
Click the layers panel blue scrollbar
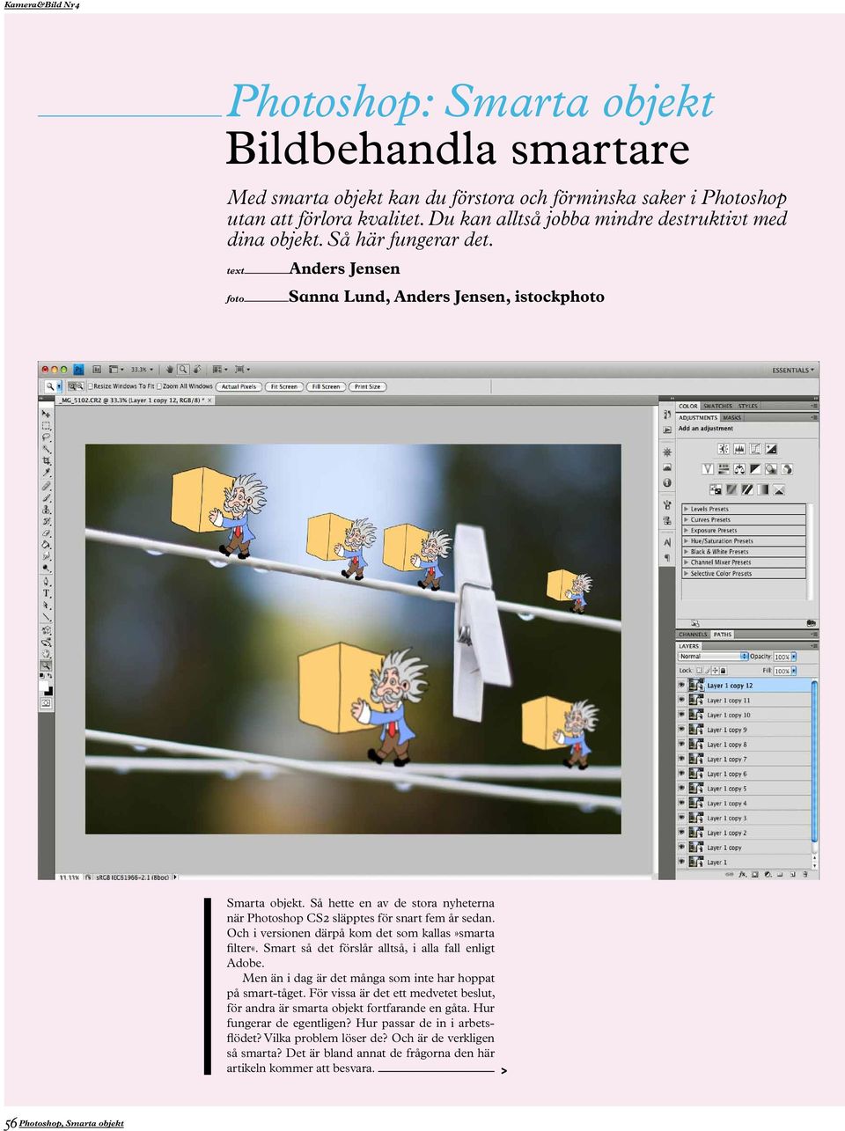(x=814, y=761)
